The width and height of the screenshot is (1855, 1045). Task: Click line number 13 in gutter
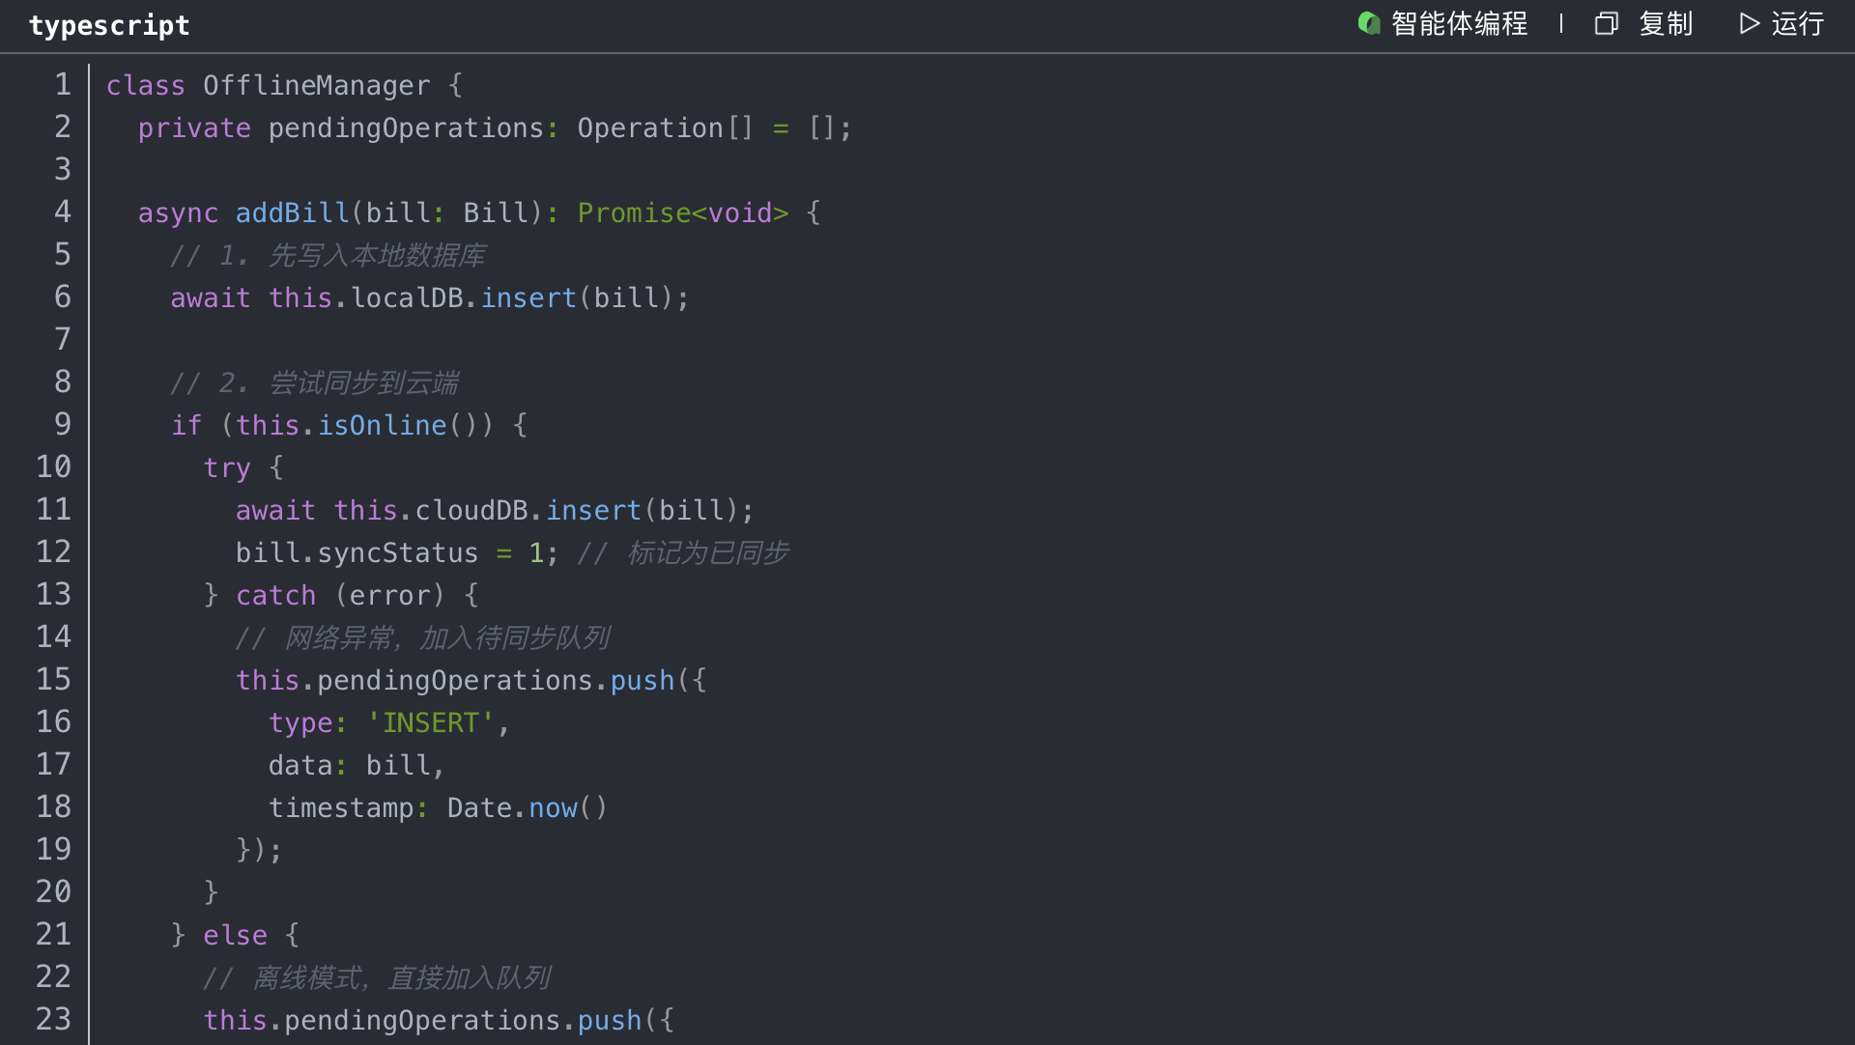(54, 595)
